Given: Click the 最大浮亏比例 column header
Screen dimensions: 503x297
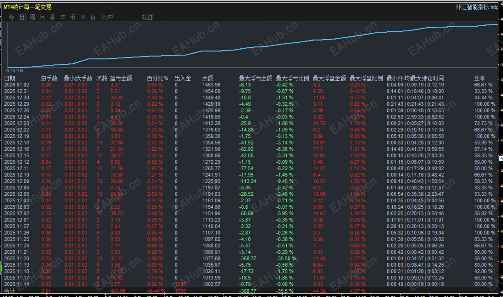Looking at the screenshot, I should pos(292,78).
